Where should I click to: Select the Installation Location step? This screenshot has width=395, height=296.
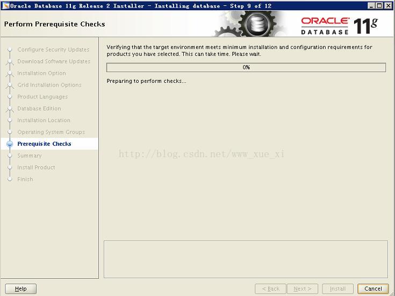click(44, 120)
